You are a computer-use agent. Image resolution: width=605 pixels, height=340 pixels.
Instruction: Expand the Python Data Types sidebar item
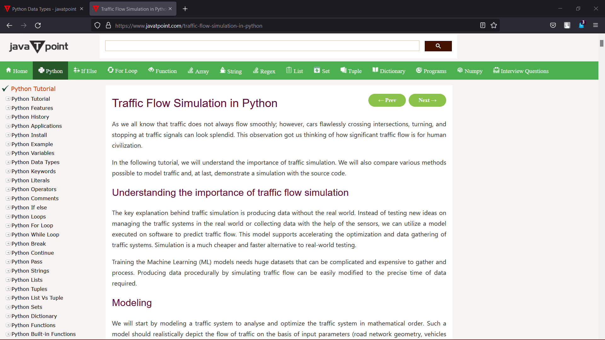click(8, 162)
